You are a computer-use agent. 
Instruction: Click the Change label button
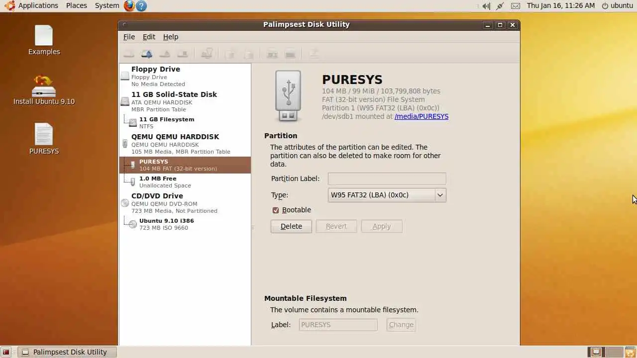pyautogui.click(x=401, y=325)
